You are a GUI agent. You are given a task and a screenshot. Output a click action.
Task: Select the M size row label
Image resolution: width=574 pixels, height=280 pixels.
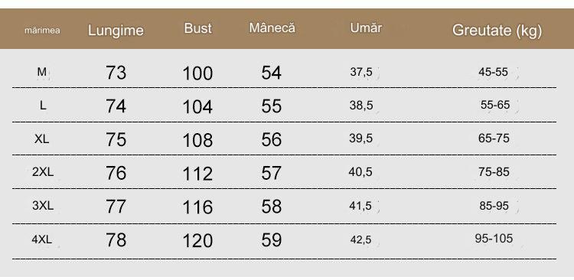click(x=42, y=72)
